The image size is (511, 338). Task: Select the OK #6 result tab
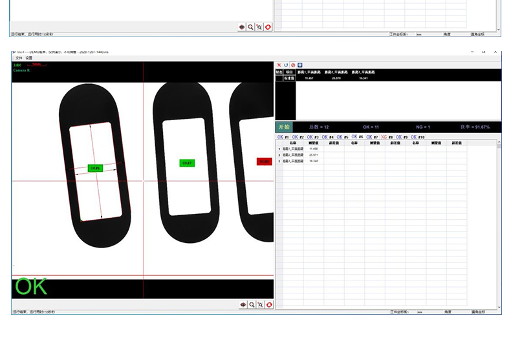pyautogui.click(x=357, y=138)
